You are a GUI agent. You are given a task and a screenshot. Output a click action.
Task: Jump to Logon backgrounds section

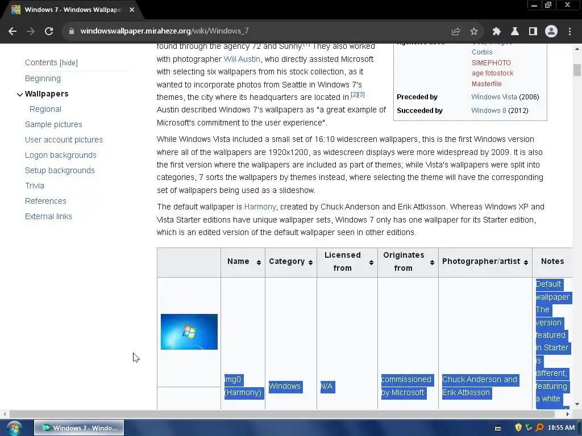60,155
